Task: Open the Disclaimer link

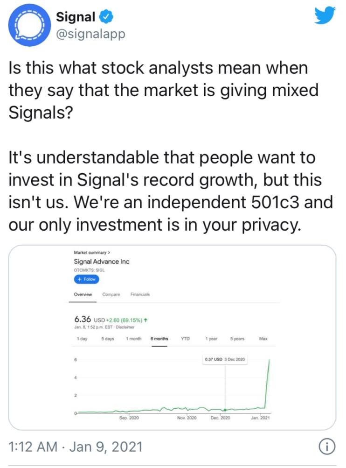Action: [x=125, y=327]
